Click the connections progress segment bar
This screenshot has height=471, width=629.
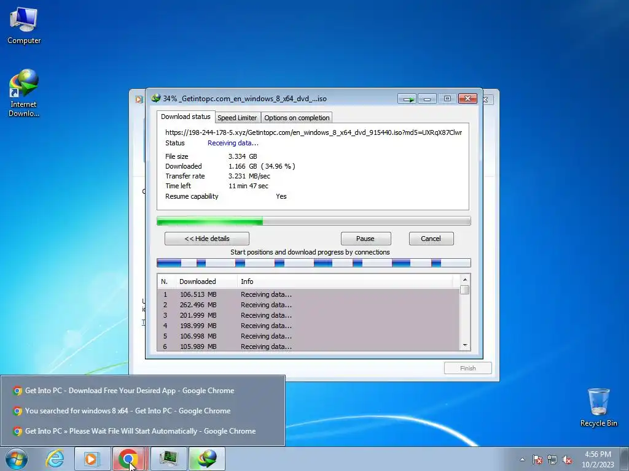(x=314, y=262)
